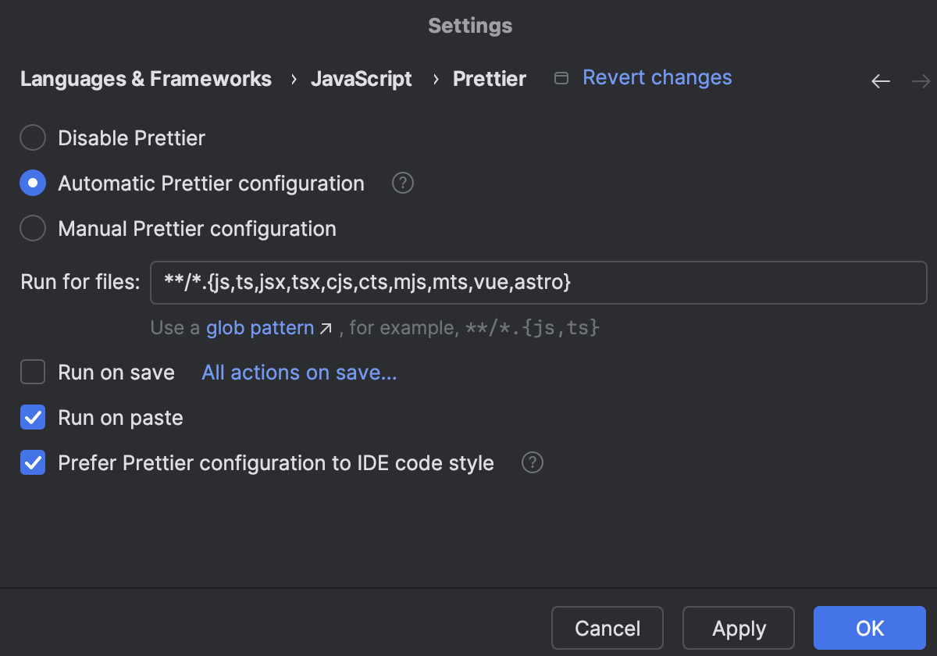
Task: Open All actions on save
Action: pos(299,373)
